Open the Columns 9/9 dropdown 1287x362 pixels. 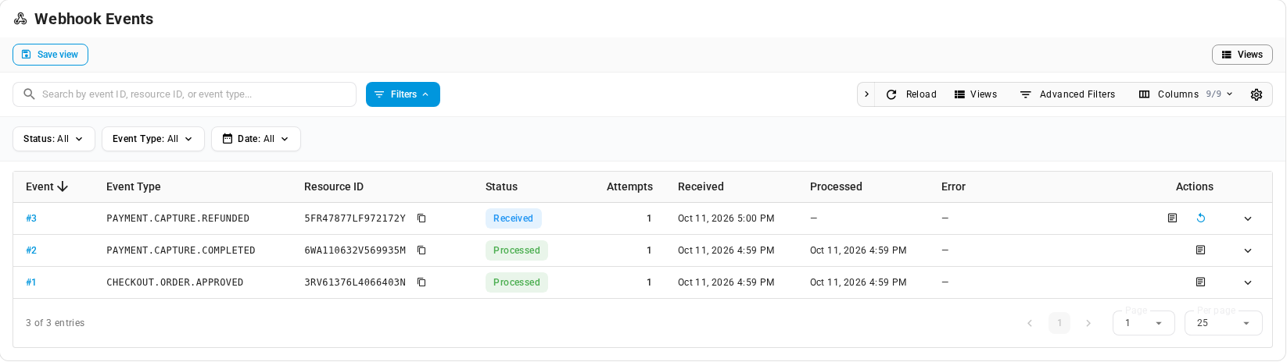[1185, 94]
